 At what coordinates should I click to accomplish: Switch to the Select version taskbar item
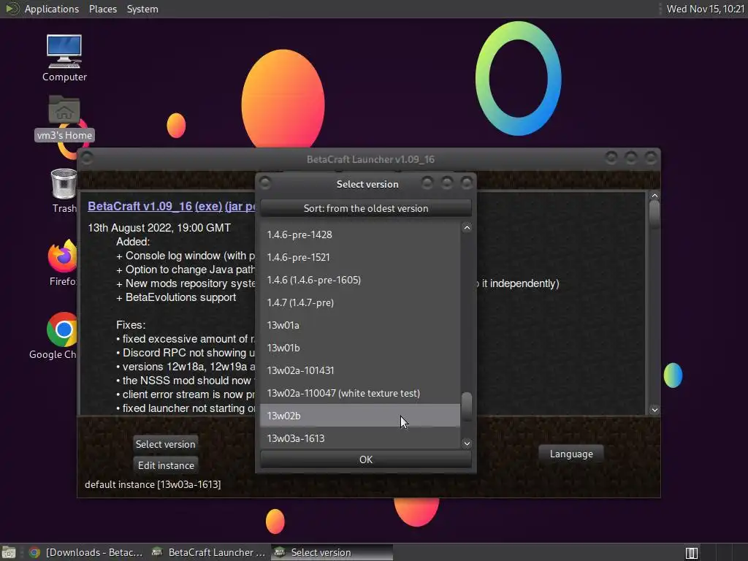point(332,552)
